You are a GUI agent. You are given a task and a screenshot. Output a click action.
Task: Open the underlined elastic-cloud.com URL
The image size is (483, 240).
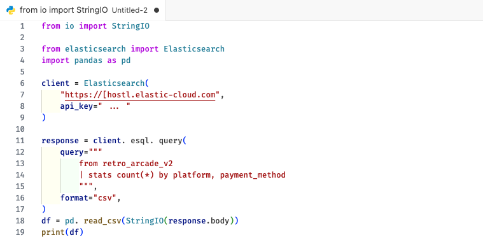click(140, 95)
